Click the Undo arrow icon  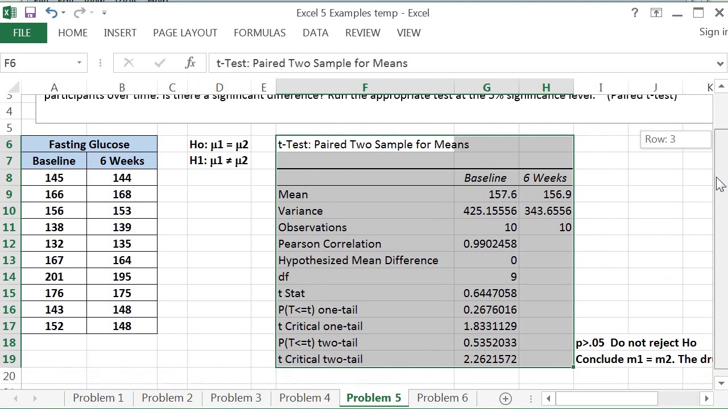pos(51,12)
